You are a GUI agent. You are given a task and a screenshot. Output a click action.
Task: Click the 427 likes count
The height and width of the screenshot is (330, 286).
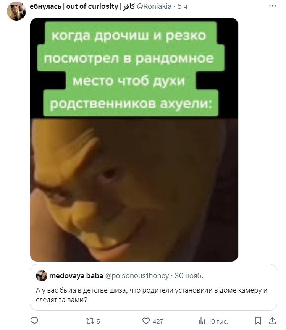158,321
